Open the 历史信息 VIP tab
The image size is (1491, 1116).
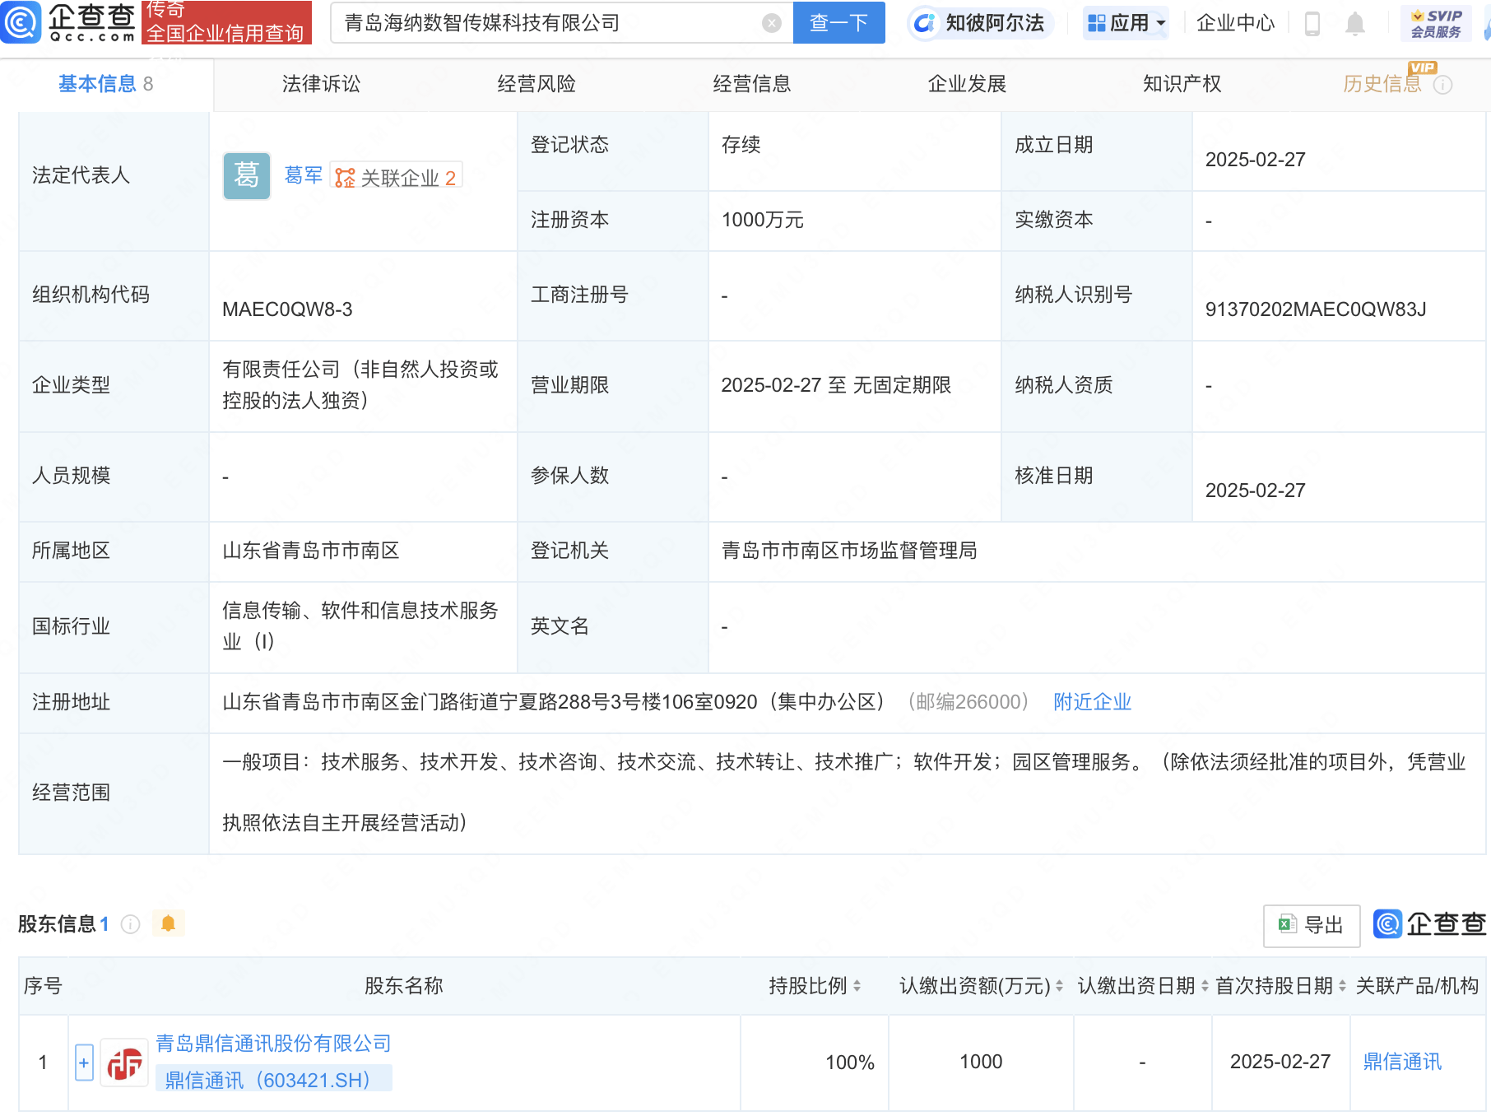(x=1382, y=84)
